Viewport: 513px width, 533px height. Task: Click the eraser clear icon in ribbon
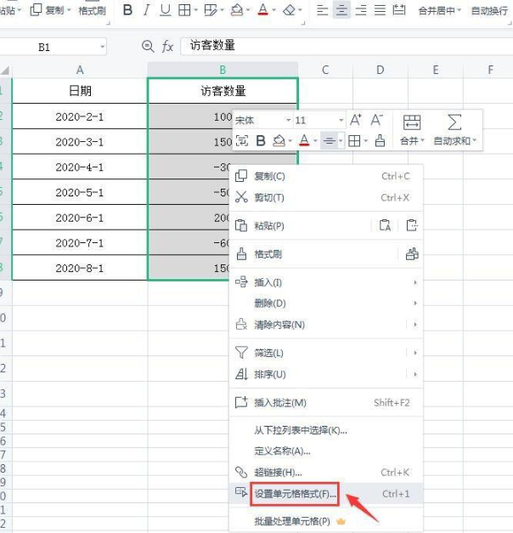[x=289, y=10]
